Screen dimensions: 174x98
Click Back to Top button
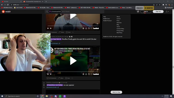click(116, 92)
